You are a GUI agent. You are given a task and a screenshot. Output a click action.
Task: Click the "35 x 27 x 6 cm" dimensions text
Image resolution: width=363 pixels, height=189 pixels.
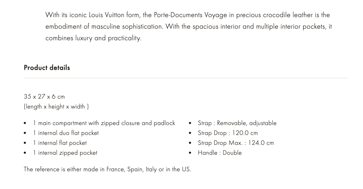pyautogui.click(x=44, y=97)
